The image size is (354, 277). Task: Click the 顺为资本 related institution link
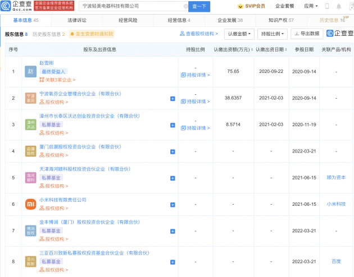click(336, 178)
